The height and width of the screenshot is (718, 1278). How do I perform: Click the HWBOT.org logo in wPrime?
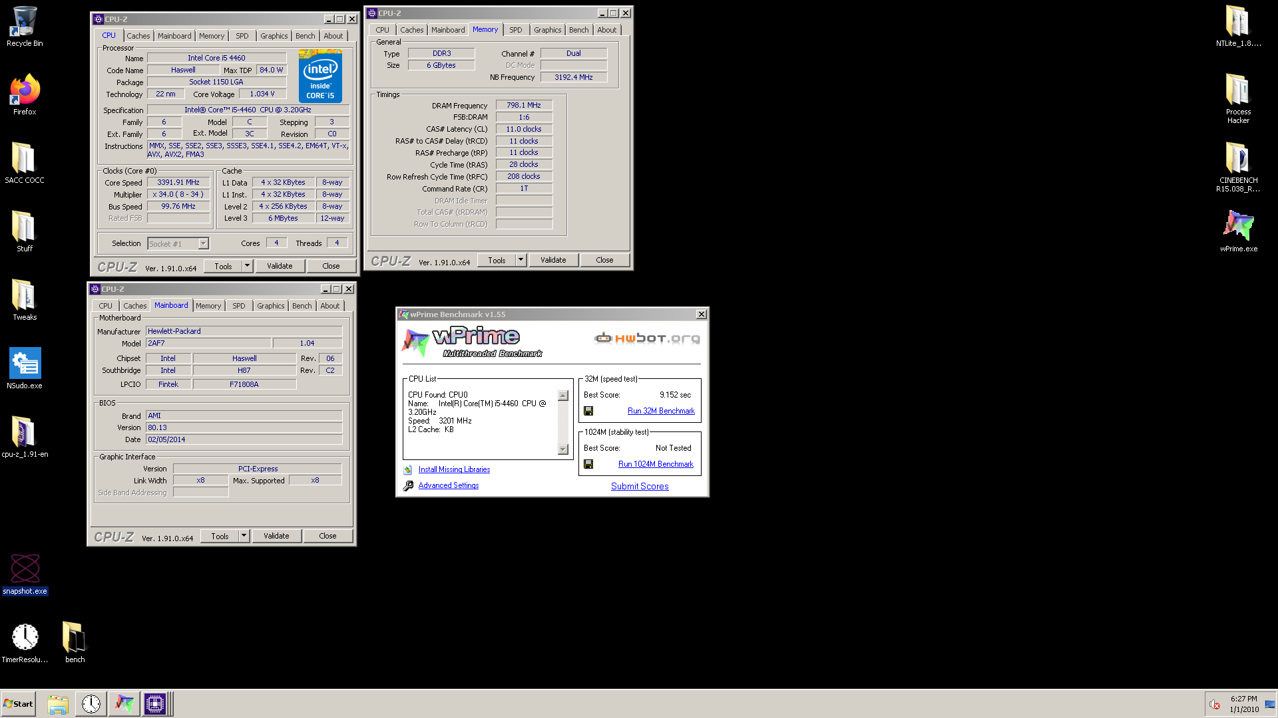pos(647,338)
